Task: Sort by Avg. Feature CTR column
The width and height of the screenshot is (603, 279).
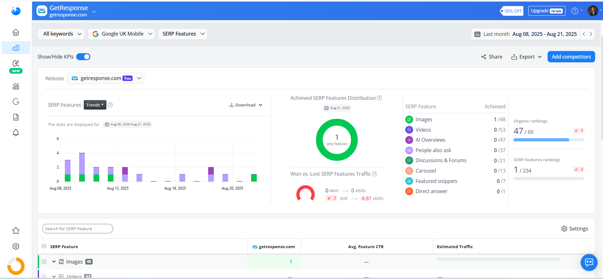Action: 366,247
